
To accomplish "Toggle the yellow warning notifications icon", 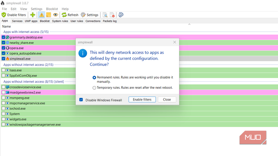I will [42, 15].
